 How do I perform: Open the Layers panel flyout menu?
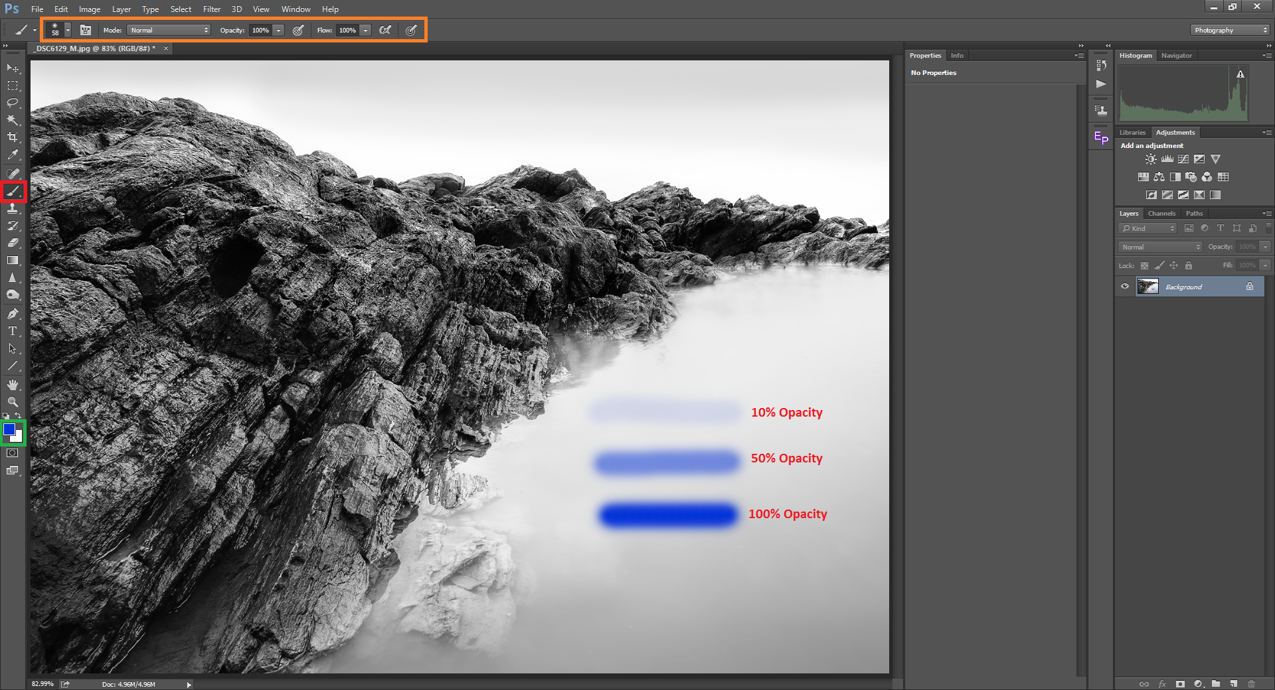point(1267,213)
